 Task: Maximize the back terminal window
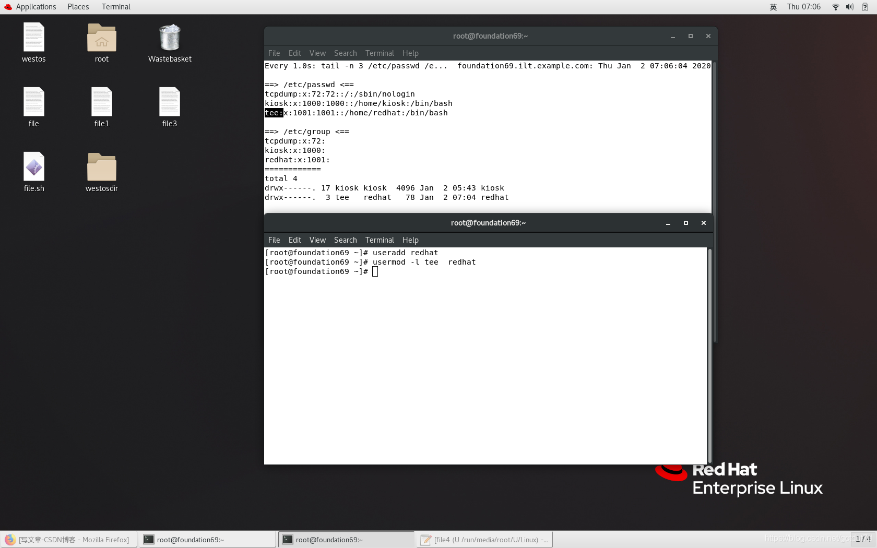tap(691, 36)
